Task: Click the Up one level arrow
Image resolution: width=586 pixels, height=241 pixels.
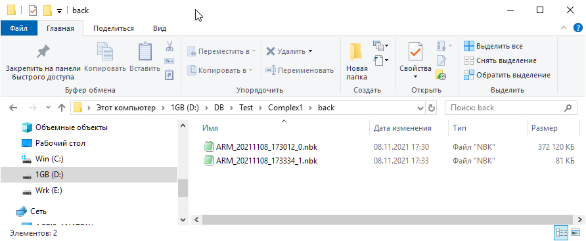Action: click(x=62, y=108)
